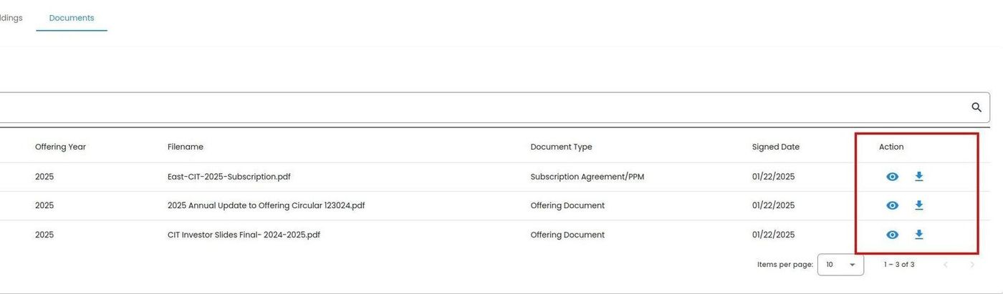This screenshot has height=294, width=1003.
Task: Go to next page of documents
Action: coord(972,265)
